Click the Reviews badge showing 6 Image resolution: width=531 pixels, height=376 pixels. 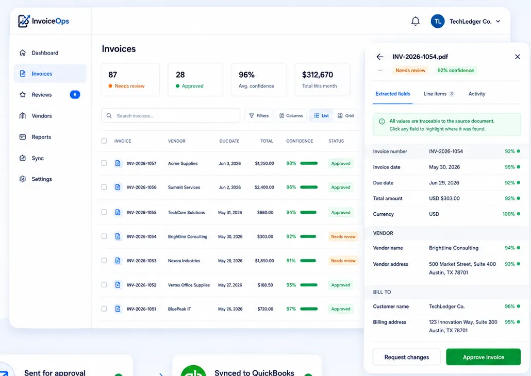[75, 95]
